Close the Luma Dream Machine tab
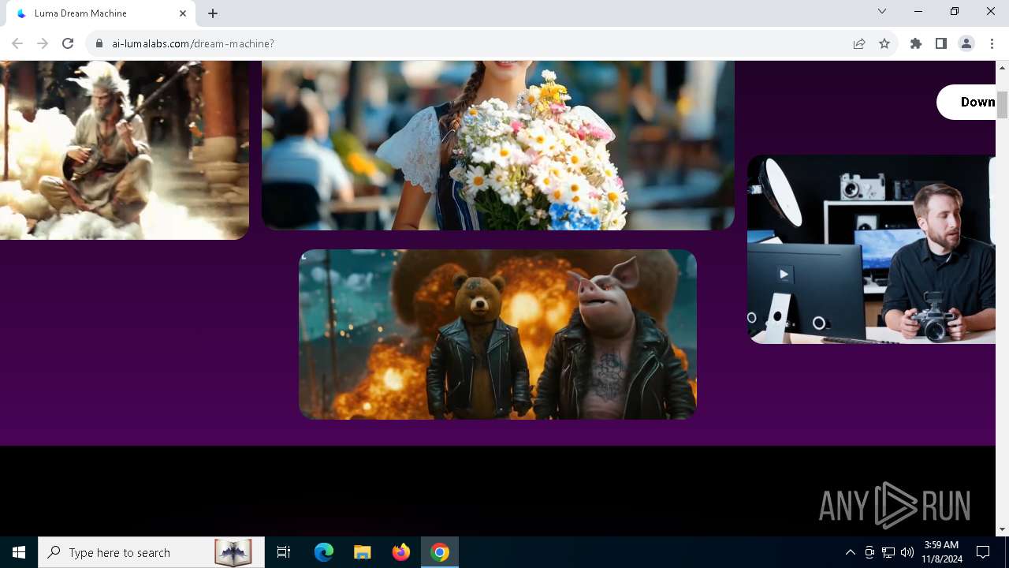 point(183,13)
